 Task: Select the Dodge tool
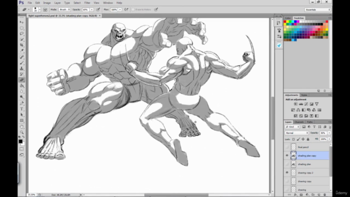click(22, 97)
